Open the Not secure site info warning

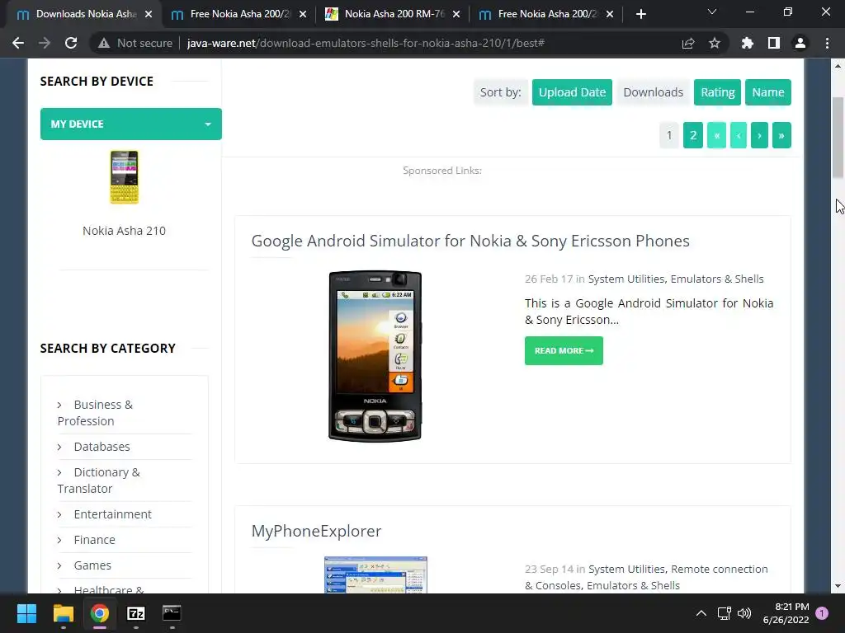pyautogui.click(x=135, y=43)
